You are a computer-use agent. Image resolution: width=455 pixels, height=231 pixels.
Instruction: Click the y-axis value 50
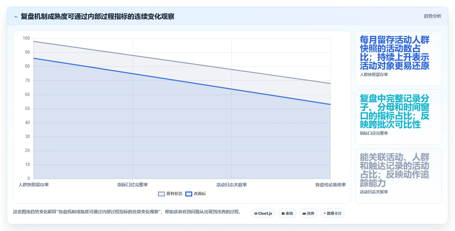click(27, 109)
